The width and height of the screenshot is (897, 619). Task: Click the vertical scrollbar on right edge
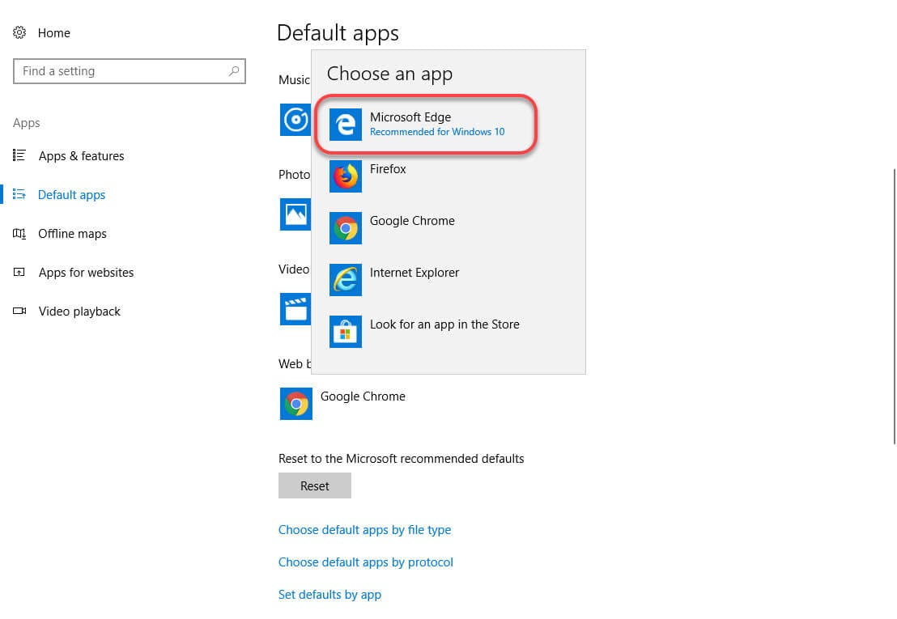(x=894, y=307)
